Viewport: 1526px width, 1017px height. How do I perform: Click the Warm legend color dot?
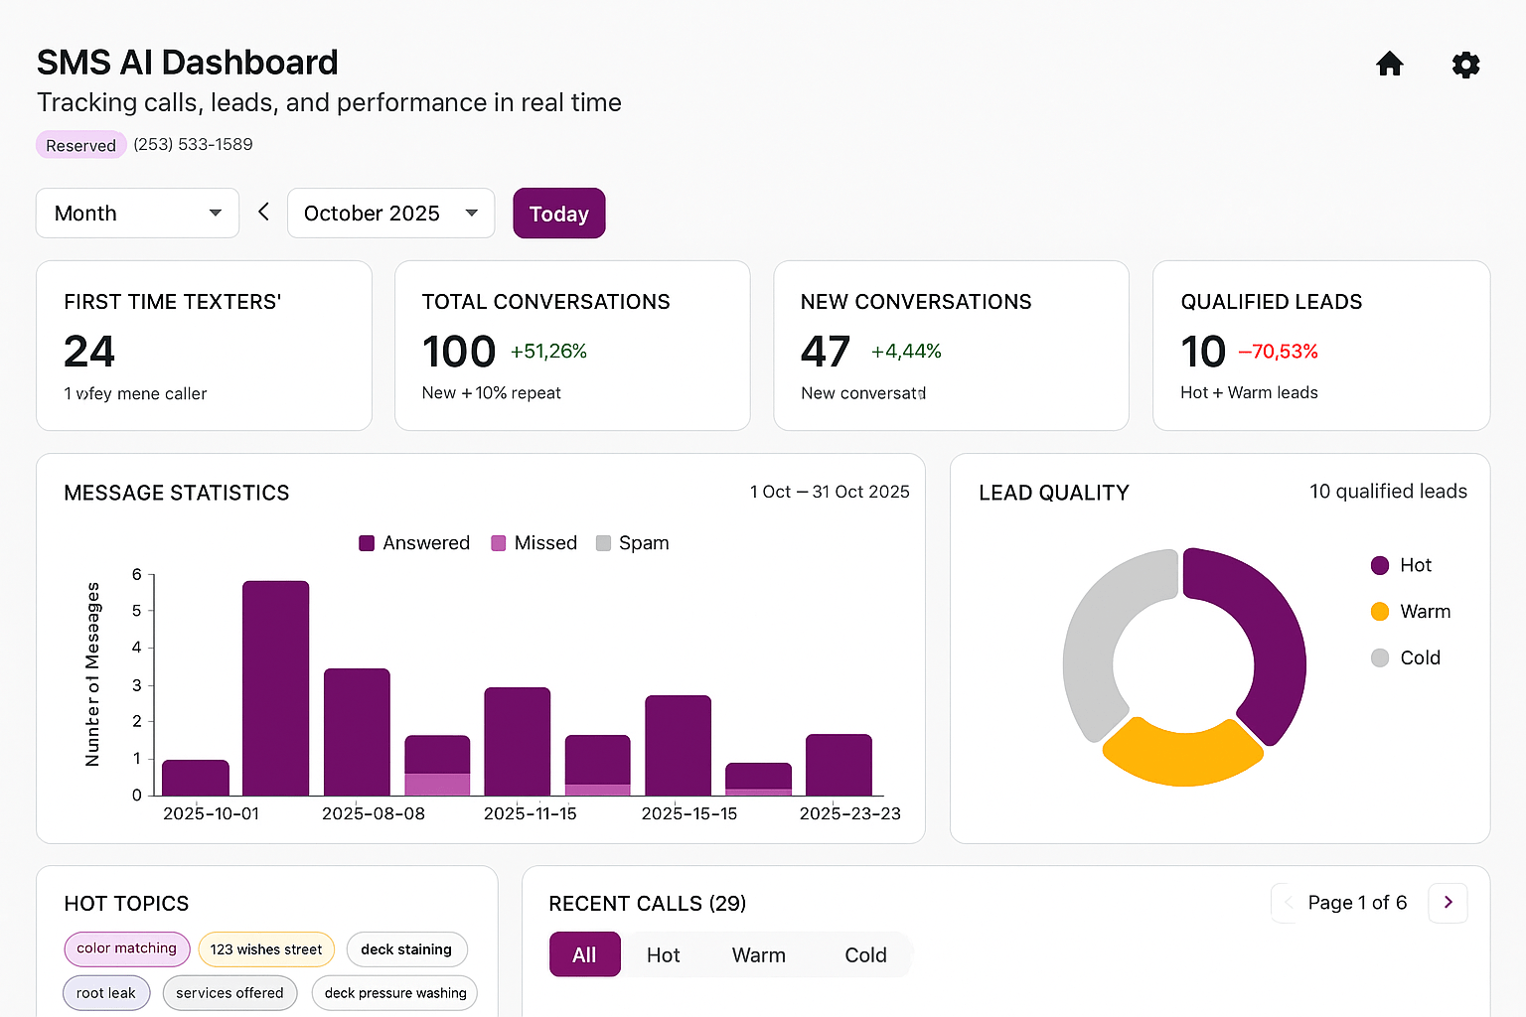tap(1379, 612)
